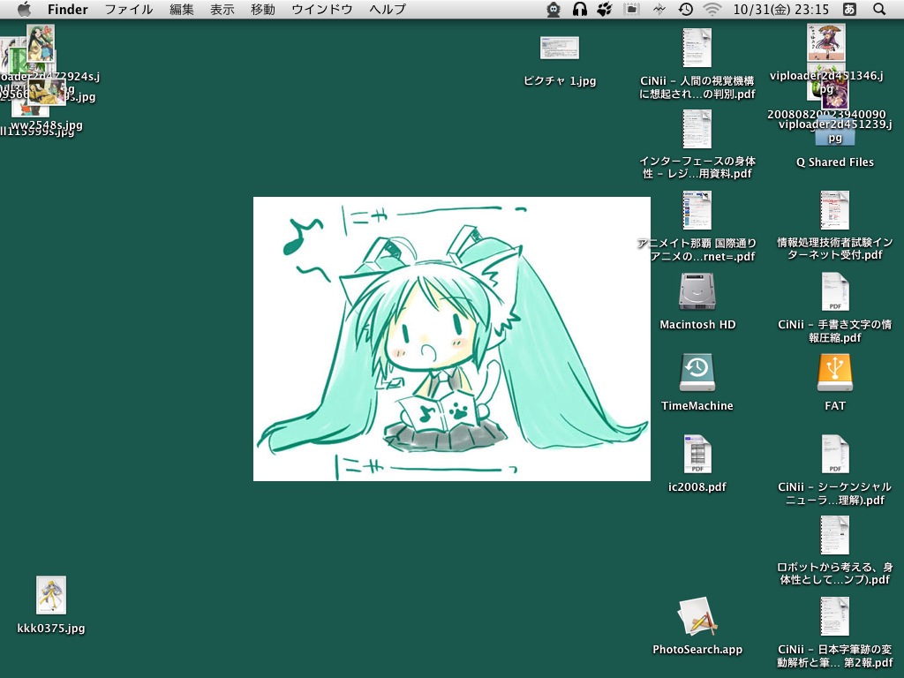
Task: Select the ic2008.pdf file icon
Action: 697,455
